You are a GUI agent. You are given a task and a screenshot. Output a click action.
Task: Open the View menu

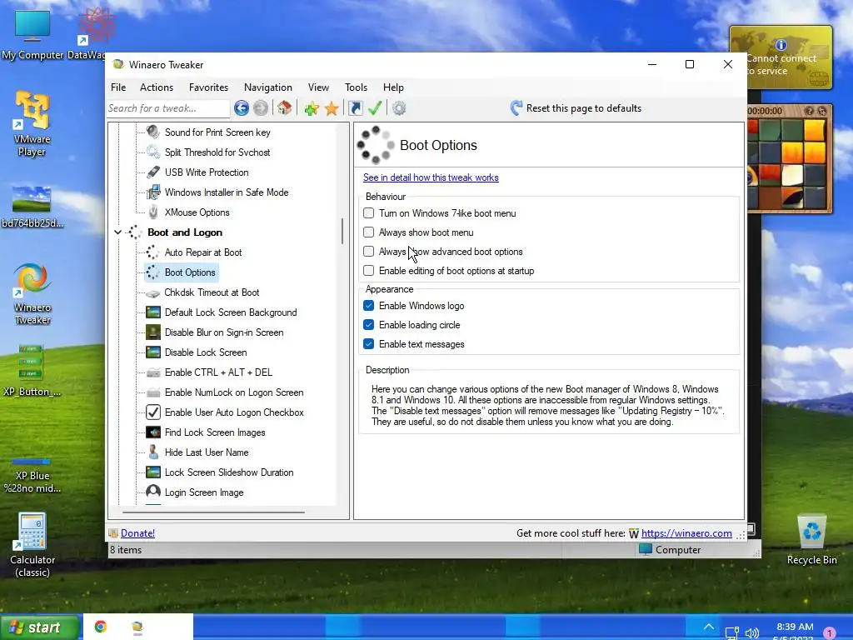[318, 87]
